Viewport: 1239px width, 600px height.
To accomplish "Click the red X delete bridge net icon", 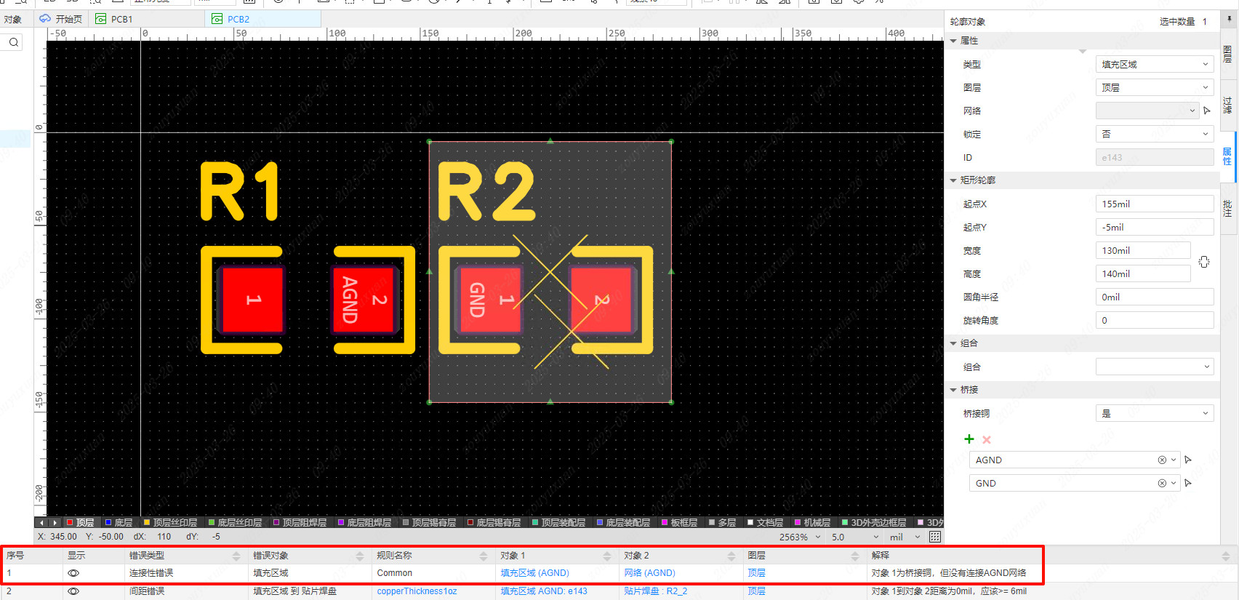I will [987, 440].
